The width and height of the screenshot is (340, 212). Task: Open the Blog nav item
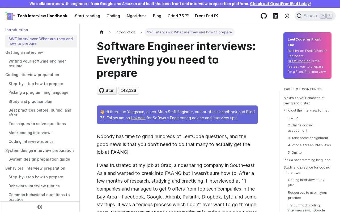pos(157,16)
